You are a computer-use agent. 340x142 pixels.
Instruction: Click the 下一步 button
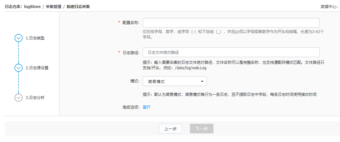tap(202, 129)
